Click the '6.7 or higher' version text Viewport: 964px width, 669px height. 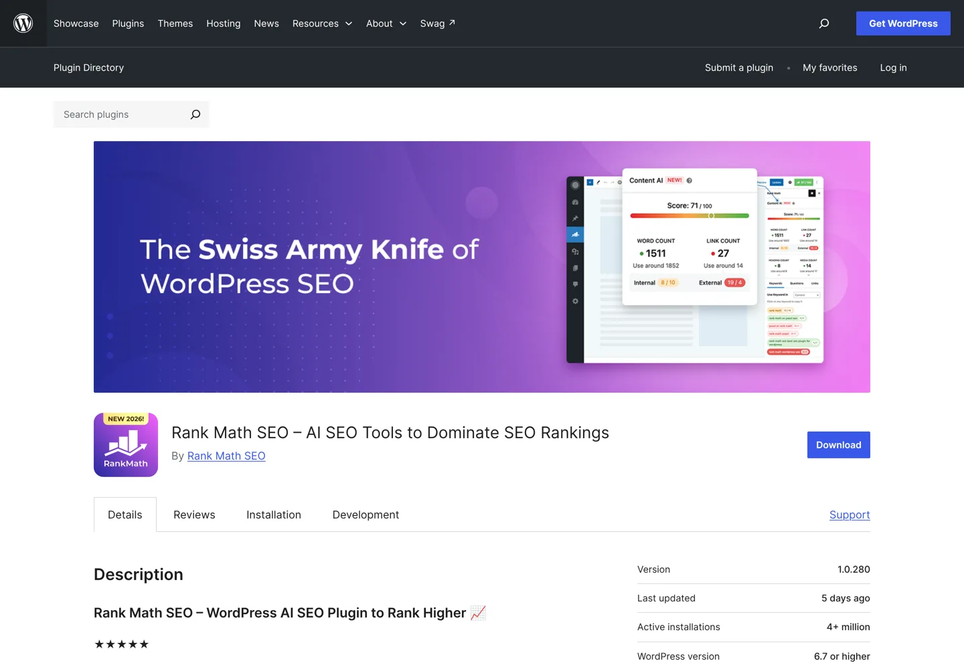coord(842,656)
